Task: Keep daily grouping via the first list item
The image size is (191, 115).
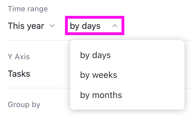Action: pos(95,55)
